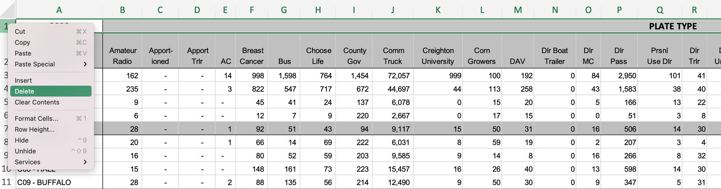
Task: Choose Insert from the context menu
Action: tap(51, 80)
